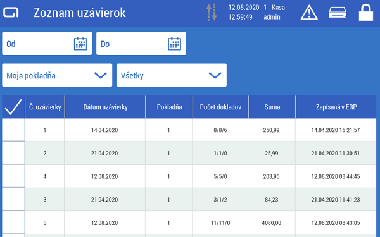Click the Zoznam uzávierok title
The width and height of the screenshot is (380, 237).
pos(80,13)
